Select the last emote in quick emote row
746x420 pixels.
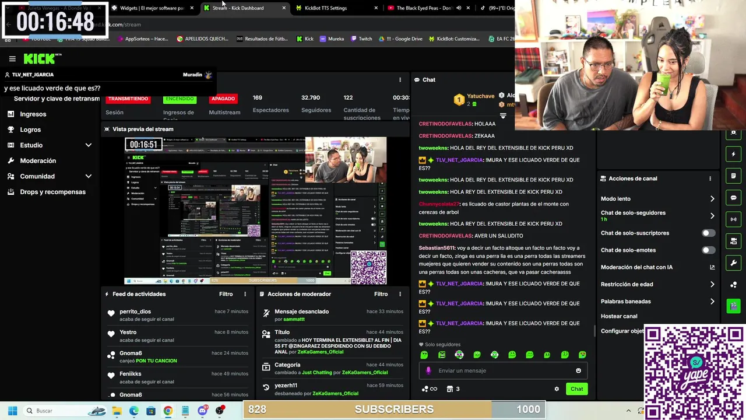582,355
